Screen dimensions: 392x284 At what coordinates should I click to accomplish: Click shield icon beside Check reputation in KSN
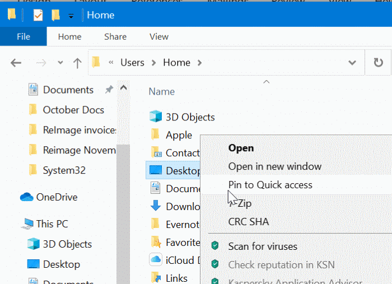pyautogui.click(x=215, y=264)
